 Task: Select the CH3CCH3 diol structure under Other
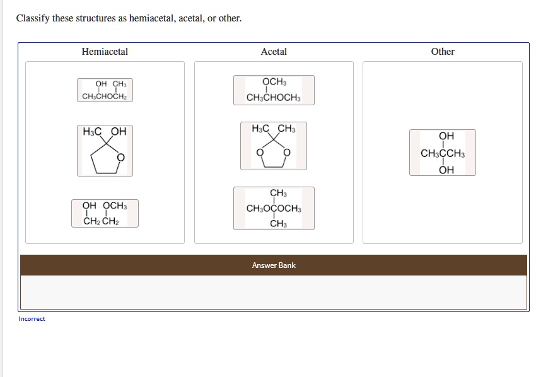pos(443,152)
